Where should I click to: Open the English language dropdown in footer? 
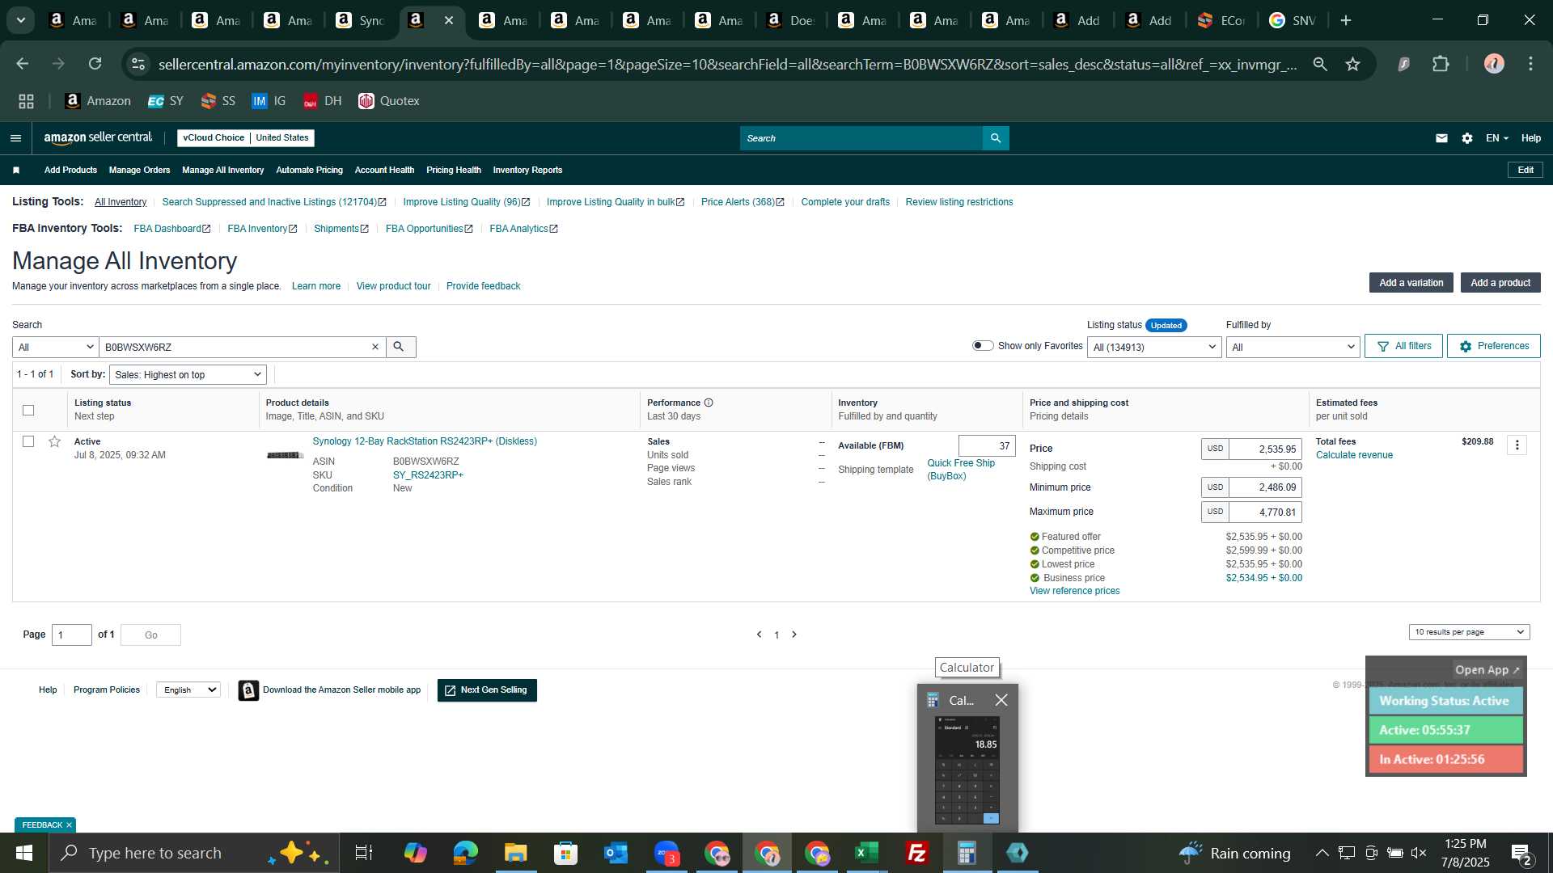click(188, 690)
